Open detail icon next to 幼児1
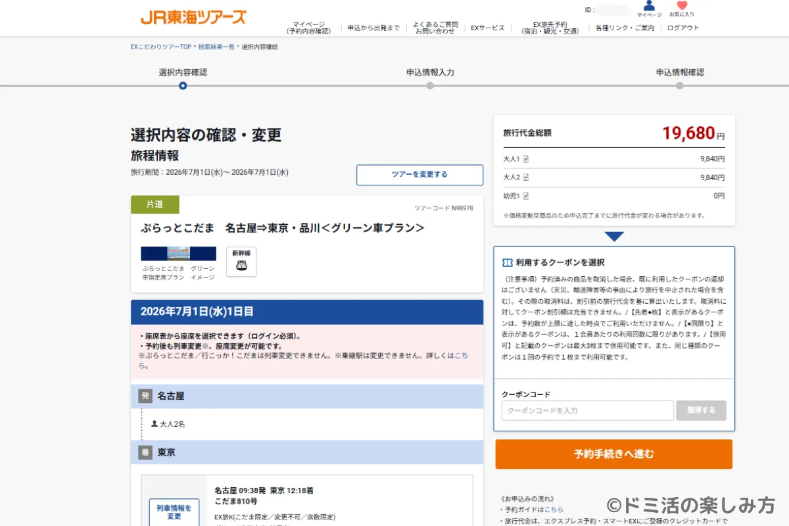Viewport: 789px width, 526px height. [526, 196]
